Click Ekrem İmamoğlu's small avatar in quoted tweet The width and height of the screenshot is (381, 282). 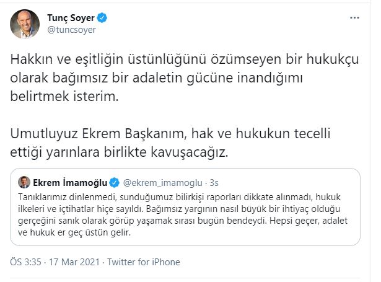pyautogui.click(x=24, y=183)
